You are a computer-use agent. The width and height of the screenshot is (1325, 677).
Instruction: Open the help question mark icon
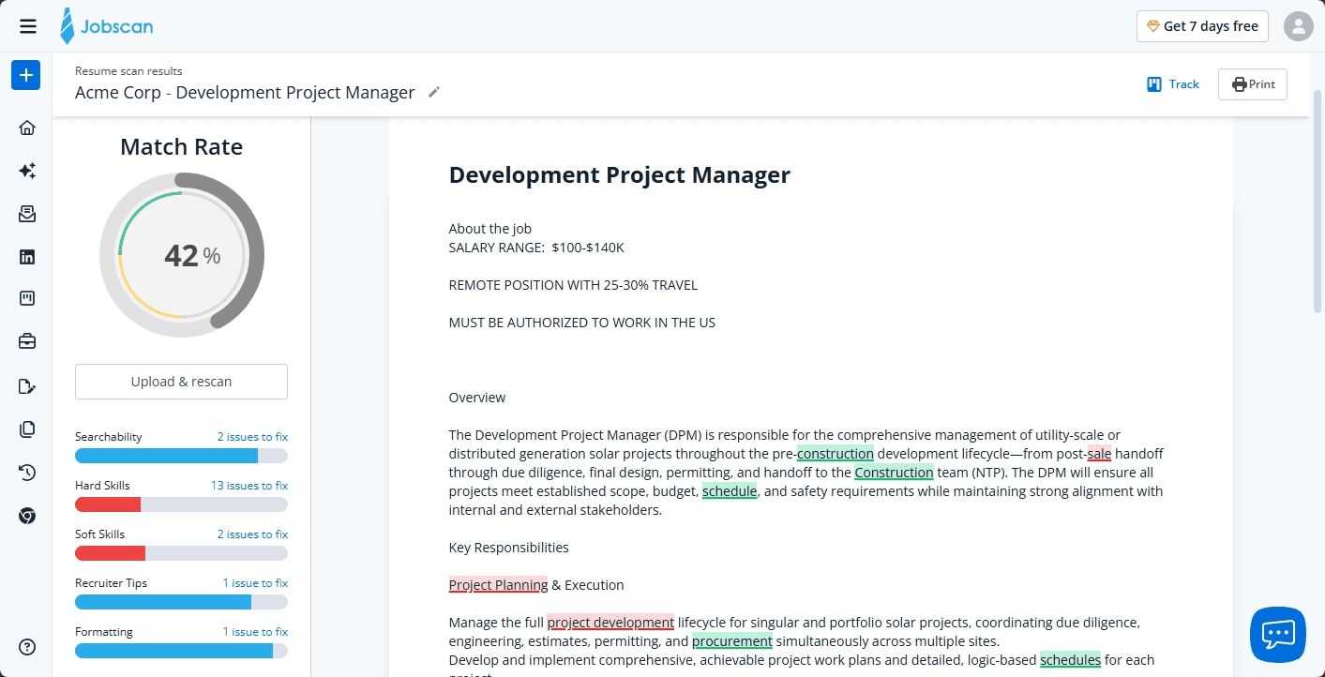(x=26, y=647)
